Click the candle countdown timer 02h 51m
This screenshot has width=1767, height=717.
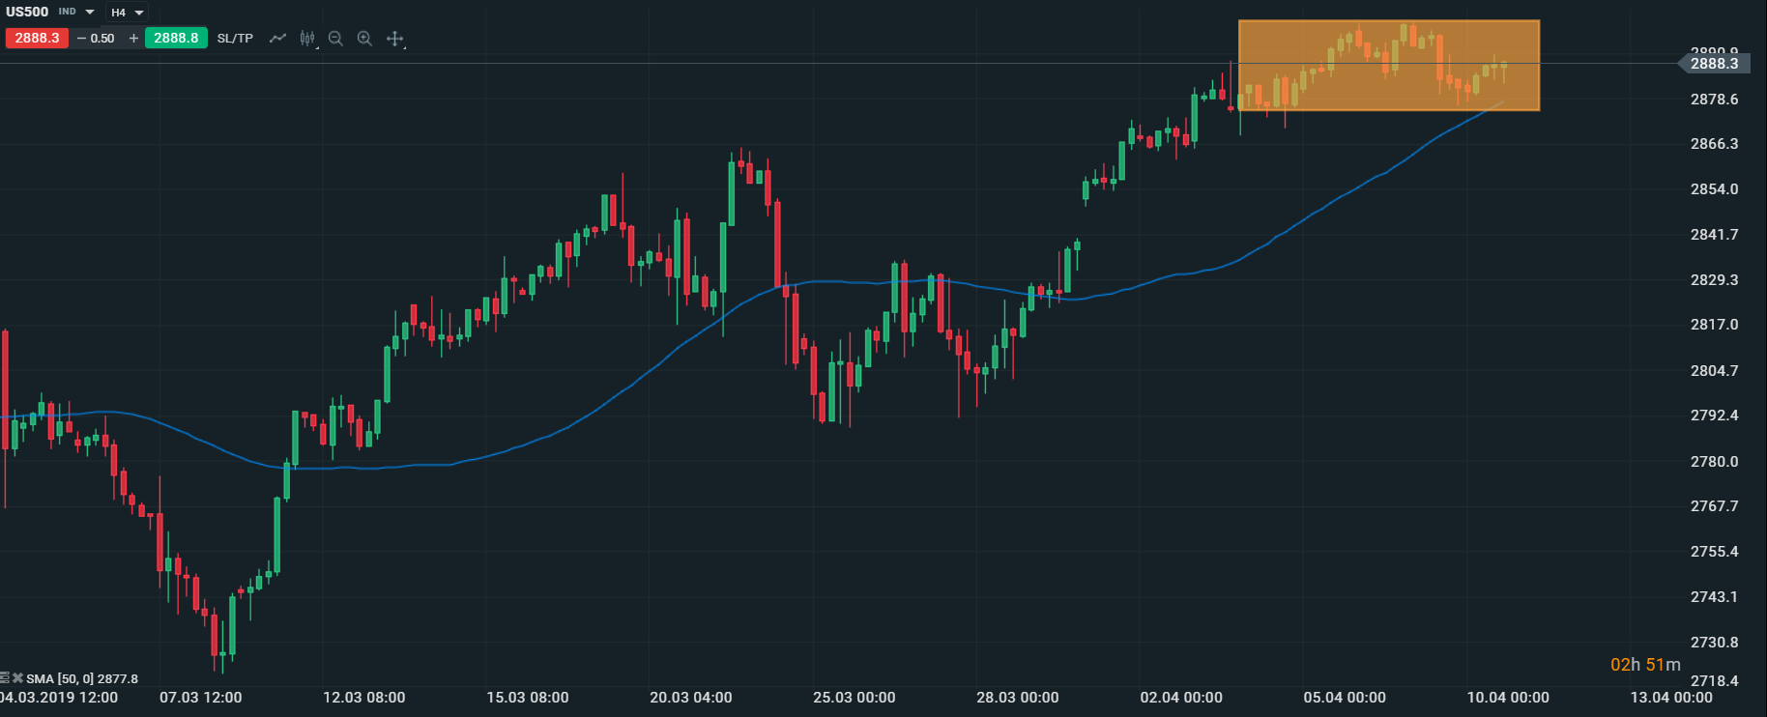click(1645, 665)
